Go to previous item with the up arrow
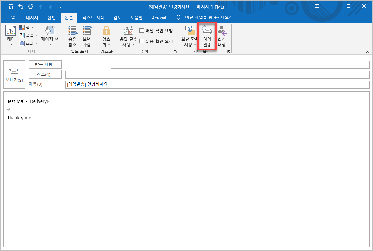 point(41,7)
